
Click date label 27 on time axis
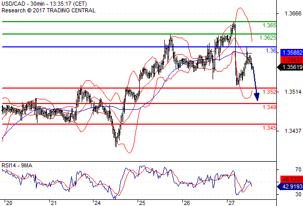point(231,203)
